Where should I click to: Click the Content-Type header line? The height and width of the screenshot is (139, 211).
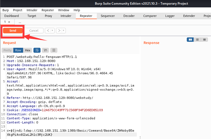pyautogui.click(x=51, y=118)
